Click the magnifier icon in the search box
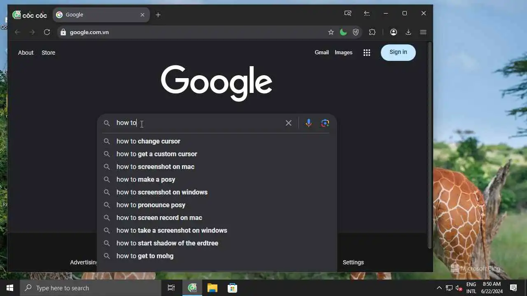The image size is (527, 296). point(107,123)
